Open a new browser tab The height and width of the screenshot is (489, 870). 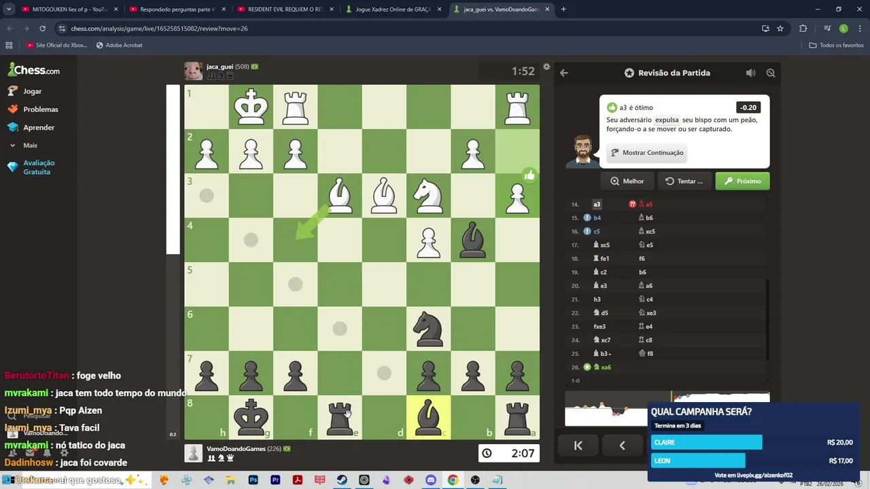563,10
